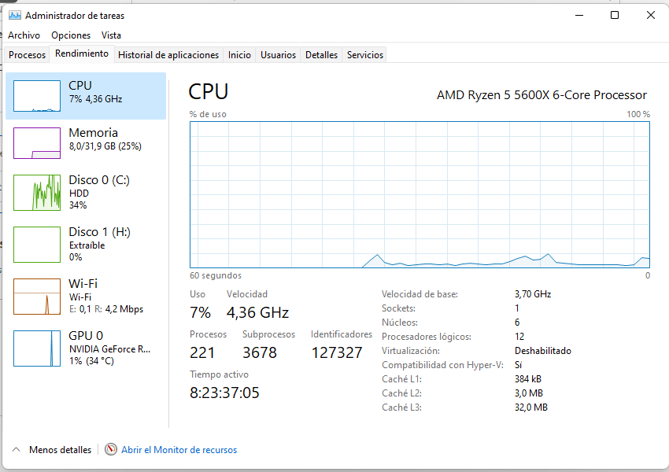Select Disco 1 (H:) Extraíble graph
Viewport: 669px width, 472px height.
click(37, 243)
